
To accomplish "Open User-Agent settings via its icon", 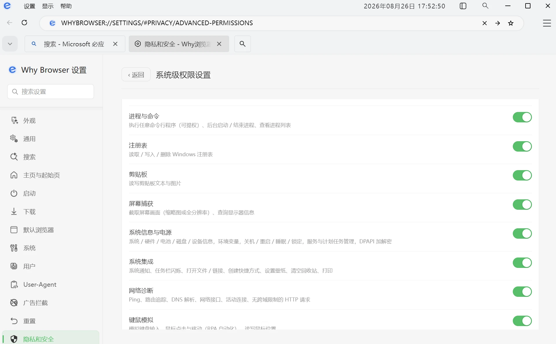I will click(x=14, y=284).
